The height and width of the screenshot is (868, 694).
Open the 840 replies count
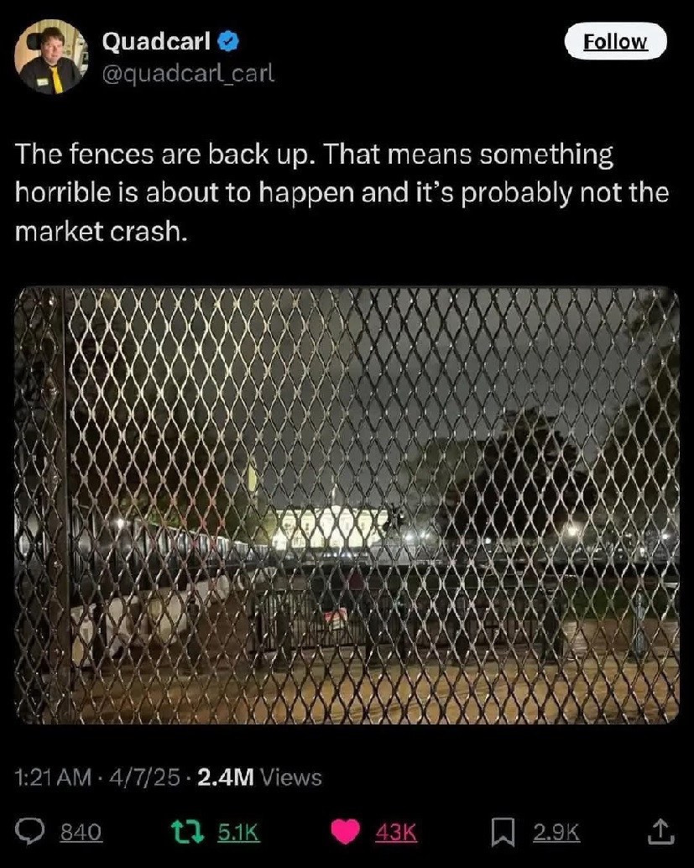click(x=81, y=832)
